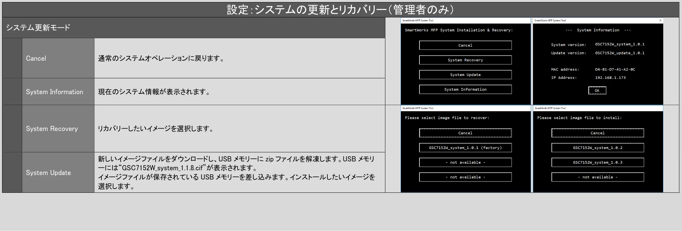The height and width of the screenshot is (231, 682).
Task: Click Cancel in the Installation & Recovery window
Action: (465, 45)
